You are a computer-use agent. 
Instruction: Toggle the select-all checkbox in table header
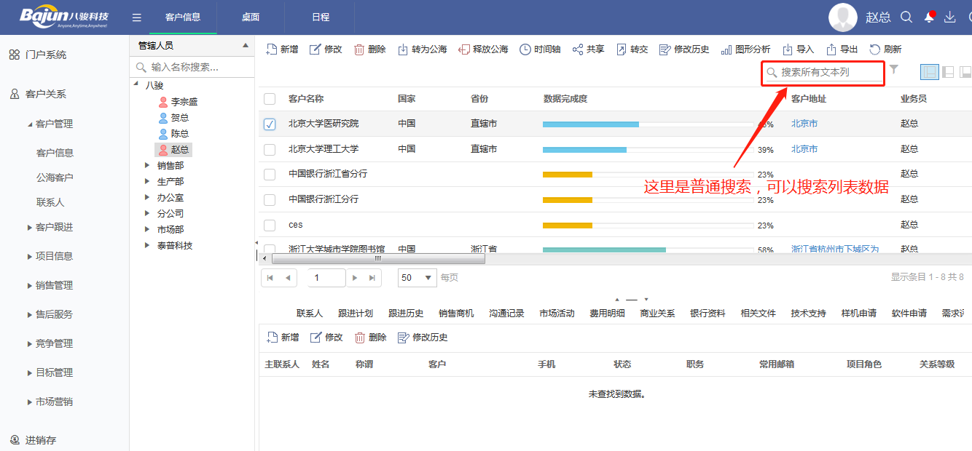point(270,99)
